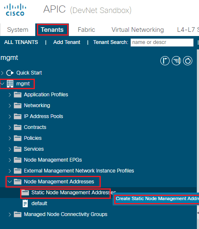Viewport: 199px width, 229px height.
Task: Select the default policy label
Action: (39, 203)
